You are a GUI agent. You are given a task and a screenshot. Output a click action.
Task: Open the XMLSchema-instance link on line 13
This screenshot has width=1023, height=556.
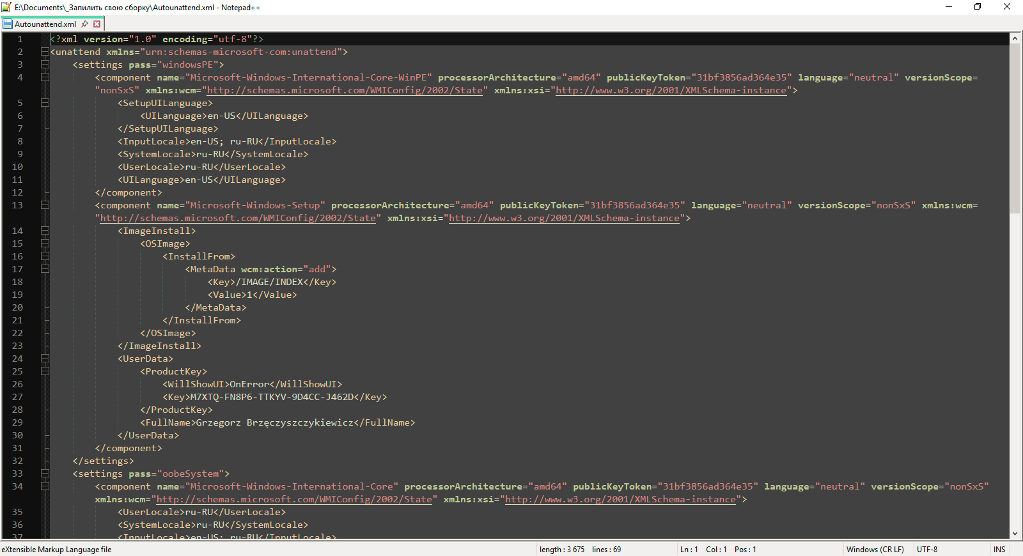(564, 218)
